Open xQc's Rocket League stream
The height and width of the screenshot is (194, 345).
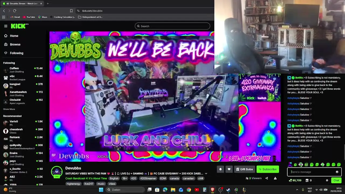tap(23, 78)
